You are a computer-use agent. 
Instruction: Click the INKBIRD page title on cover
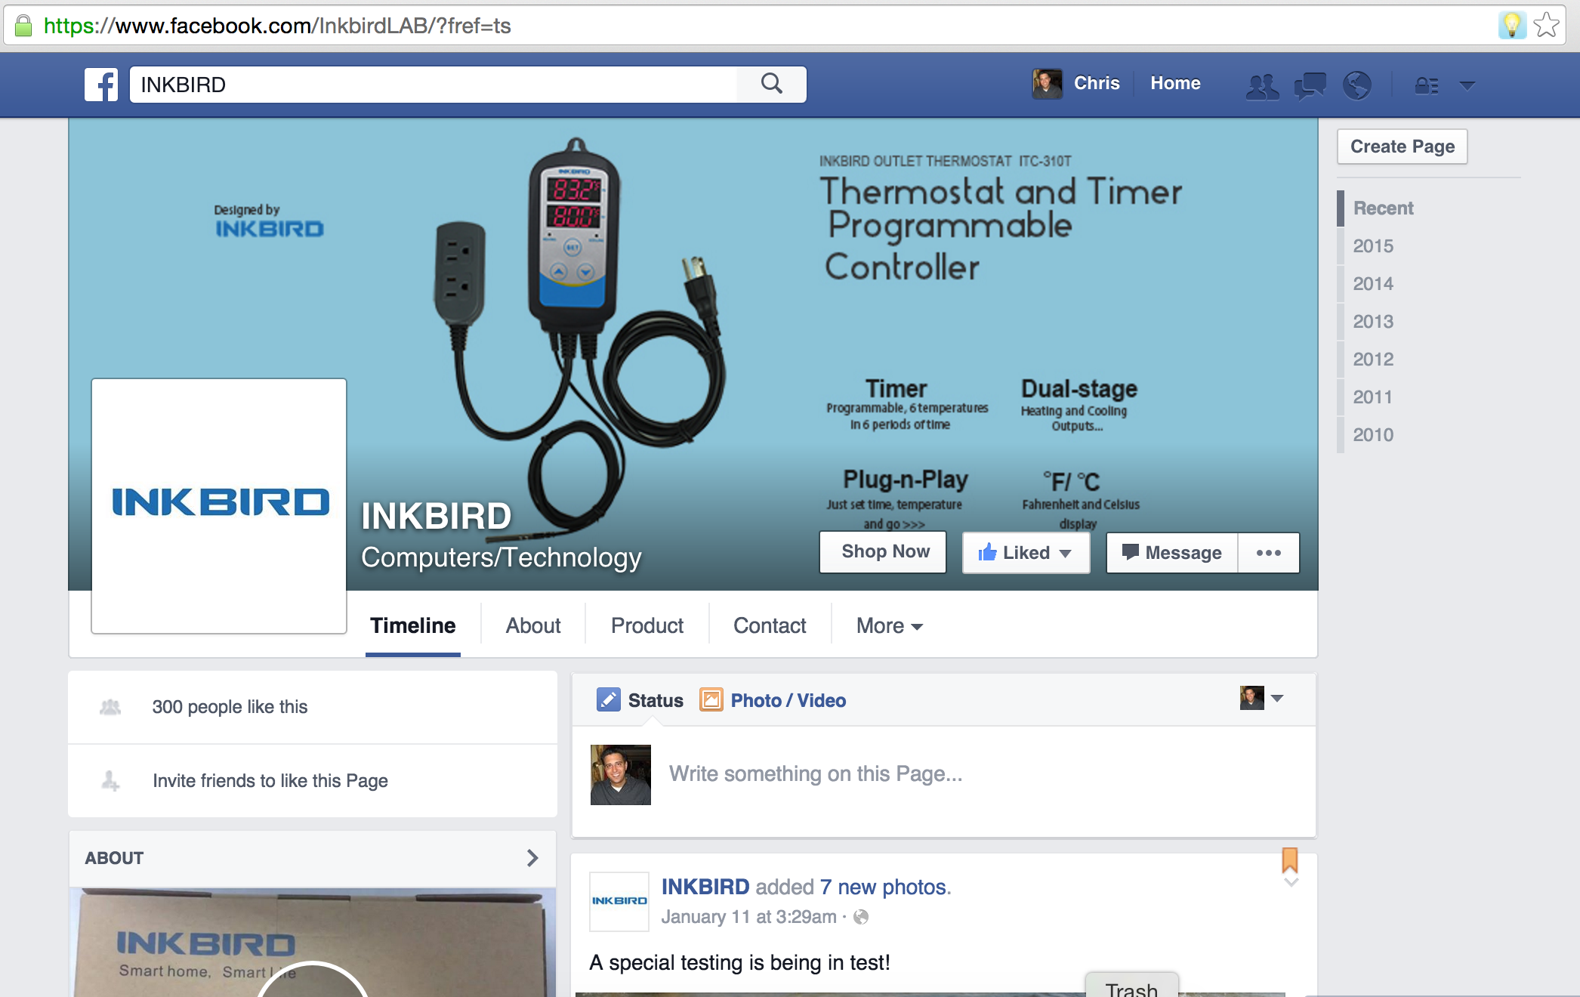tap(436, 517)
